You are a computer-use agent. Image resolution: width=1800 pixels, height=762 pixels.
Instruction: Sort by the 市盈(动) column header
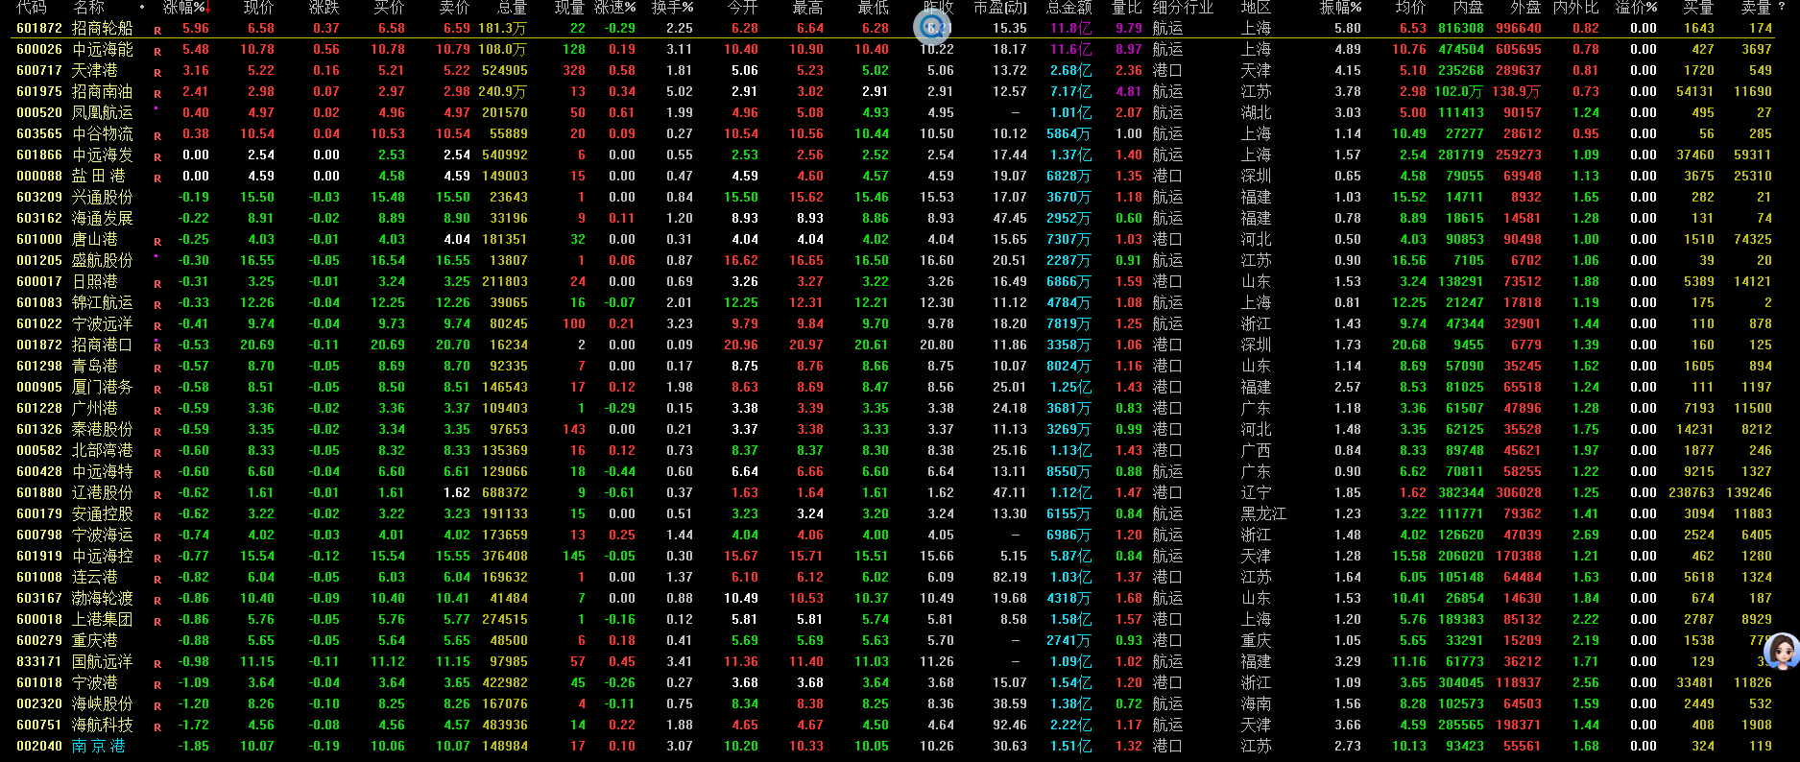pyautogui.click(x=999, y=8)
